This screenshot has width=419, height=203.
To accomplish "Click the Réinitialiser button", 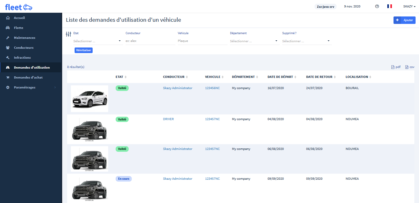I will 83,50.
